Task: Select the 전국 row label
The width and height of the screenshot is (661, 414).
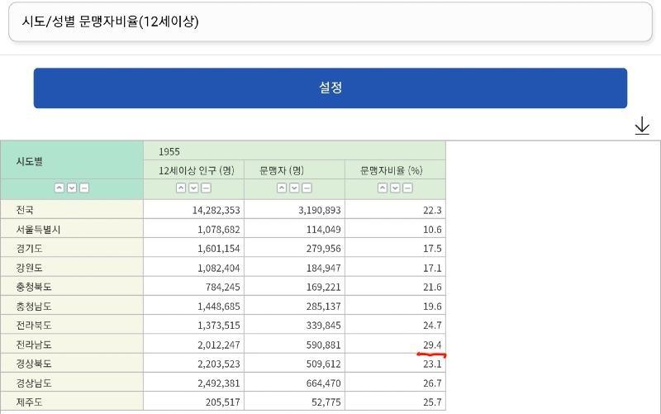Action: (25, 210)
